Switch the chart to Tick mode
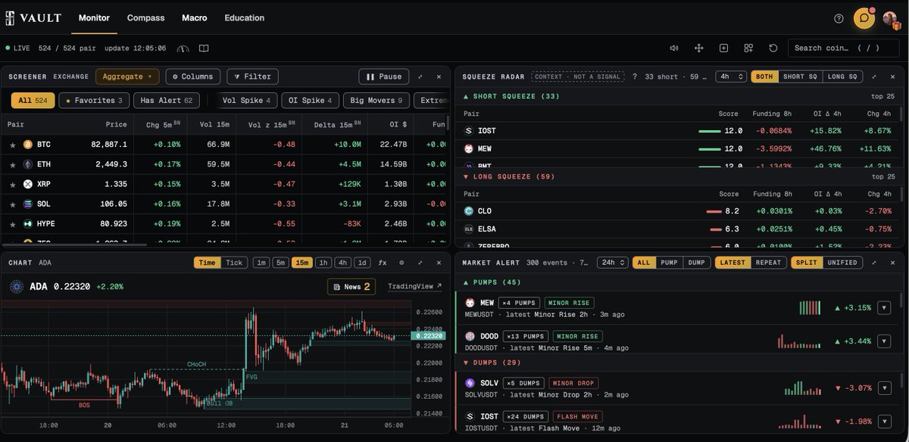The height and width of the screenshot is (442, 909). pos(234,263)
